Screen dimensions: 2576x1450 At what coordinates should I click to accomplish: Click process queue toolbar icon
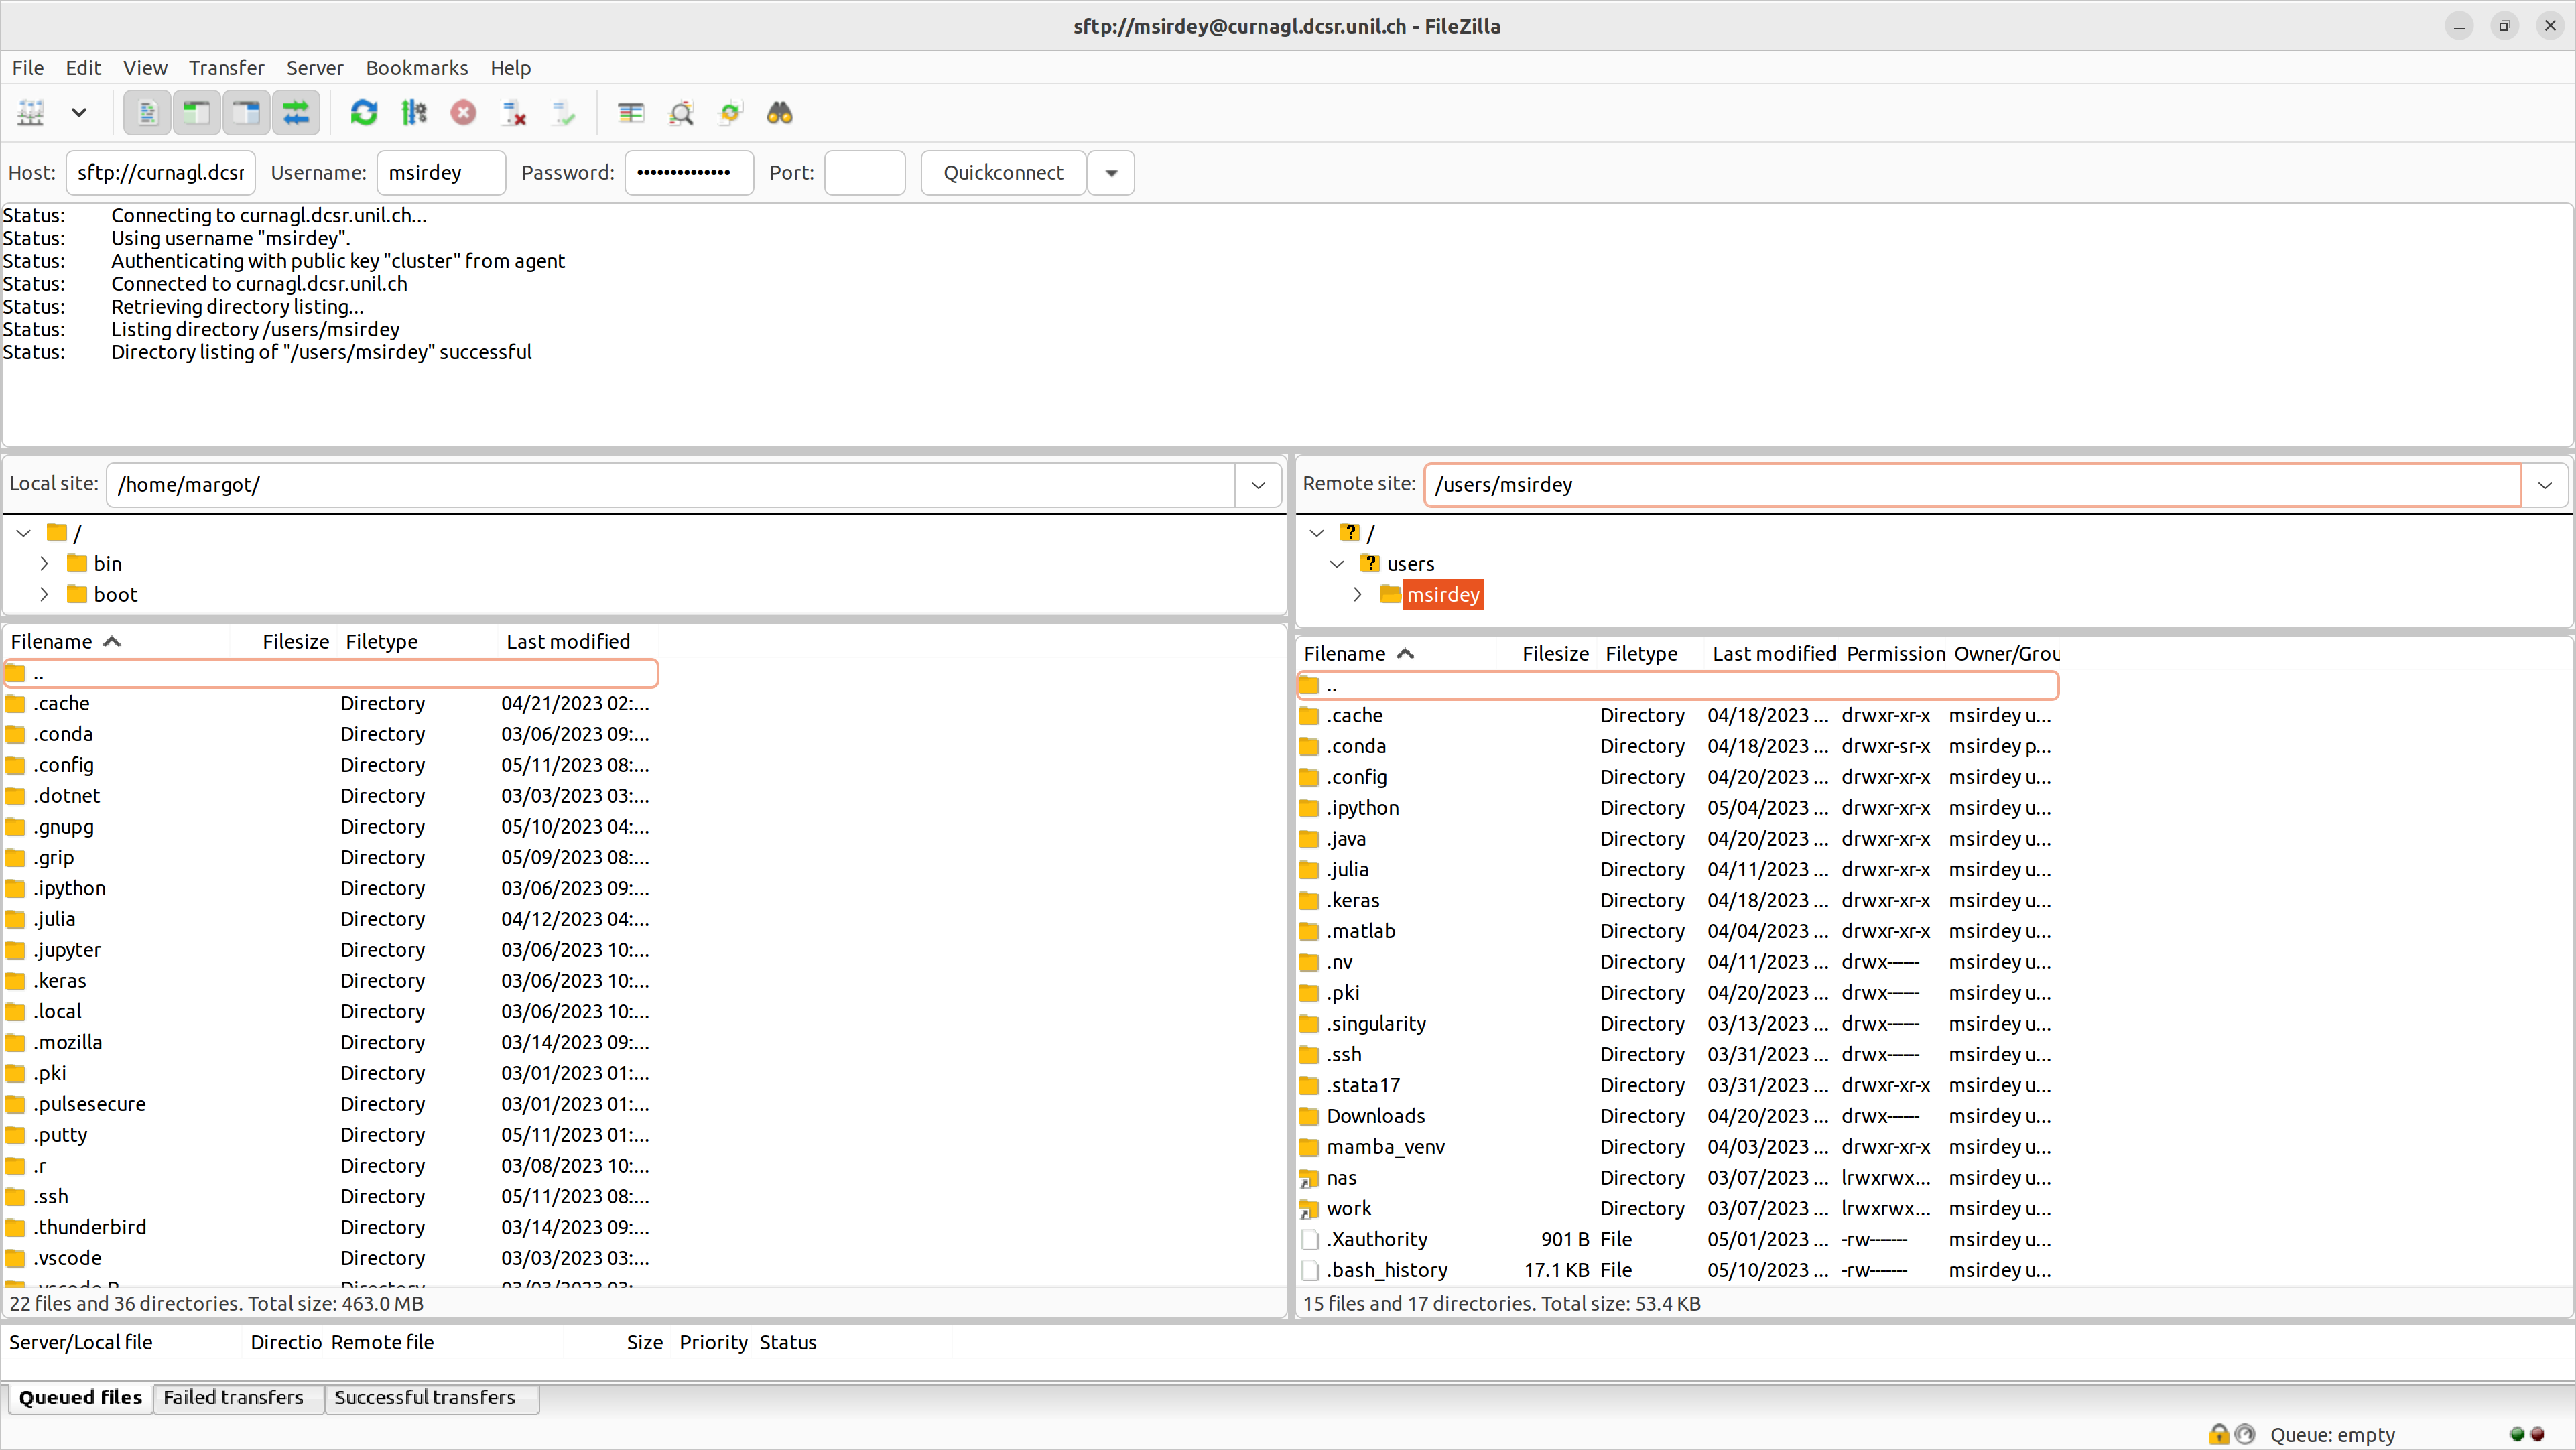[x=413, y=113]
